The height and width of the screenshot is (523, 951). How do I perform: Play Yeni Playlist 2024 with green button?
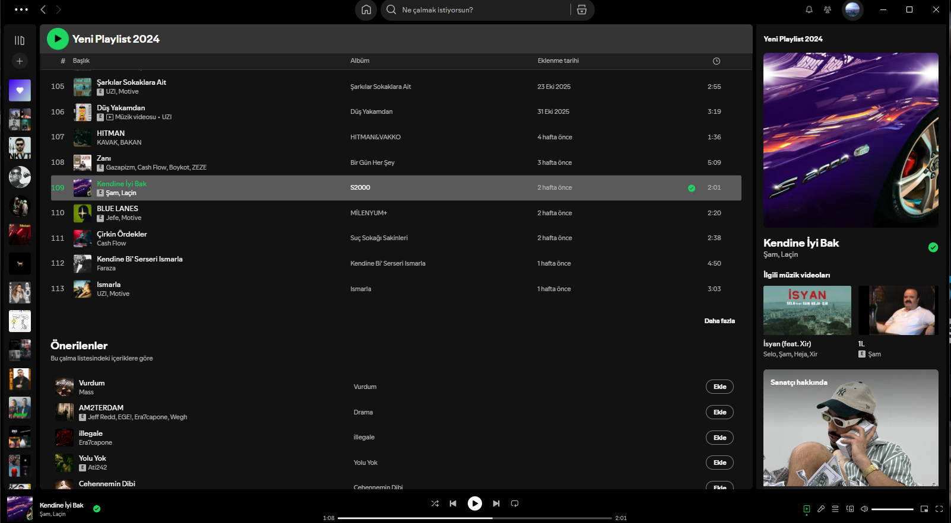58,39
